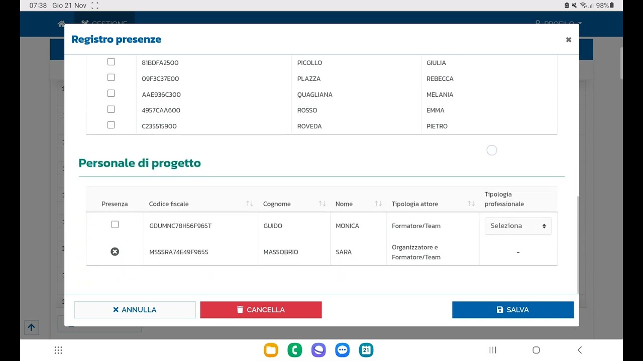Image resolution: width=643 pixels, height=361 pixels.
Task: Open the Files folder app in taskbar
Action: coord(271,350)
